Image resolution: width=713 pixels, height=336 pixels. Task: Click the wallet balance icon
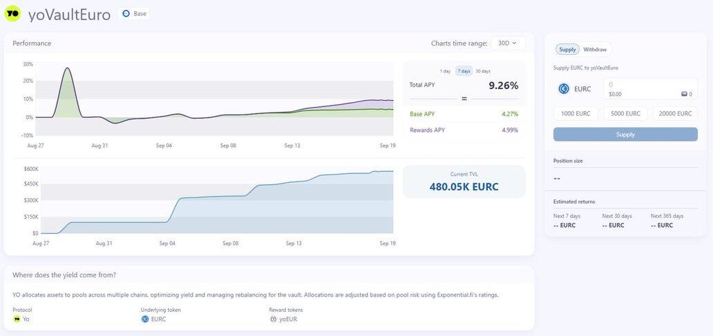tap(684, 94)
